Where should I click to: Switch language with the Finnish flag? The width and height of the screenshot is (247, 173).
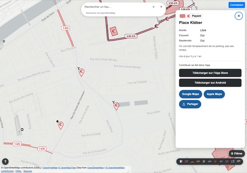[x=233, y=162]
